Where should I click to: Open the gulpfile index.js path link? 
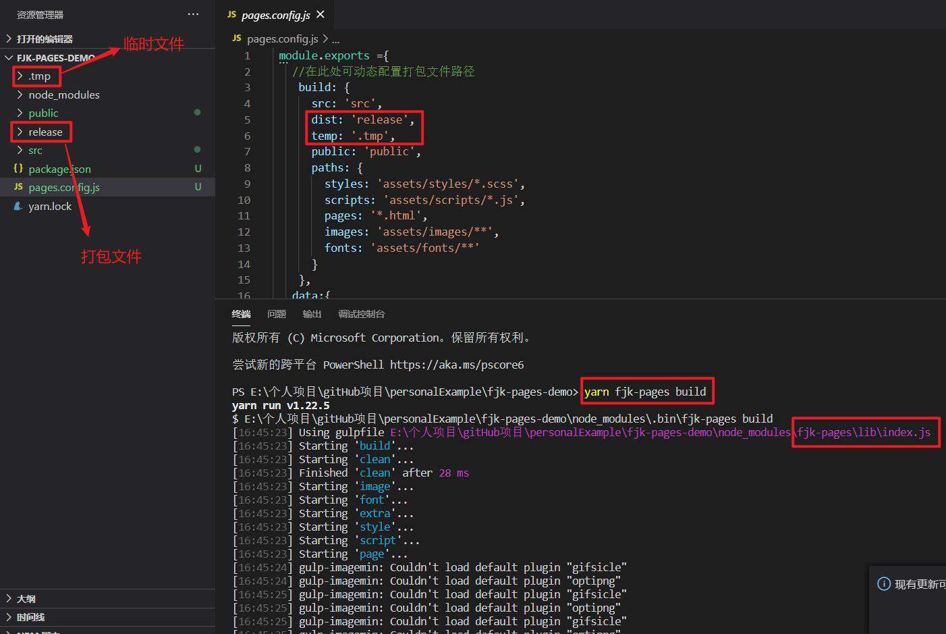(x=660, y=432)
